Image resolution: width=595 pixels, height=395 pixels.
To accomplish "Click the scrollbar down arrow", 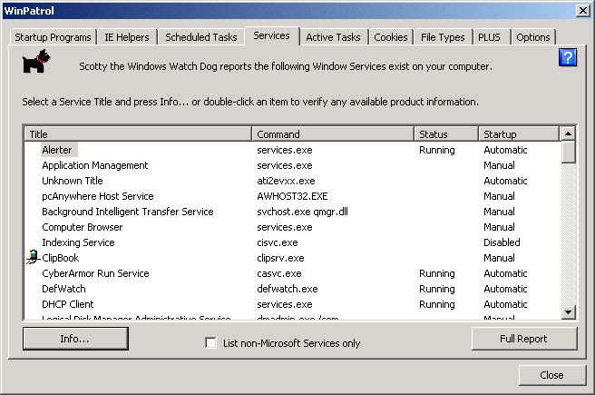I will (x=568, y=312).
